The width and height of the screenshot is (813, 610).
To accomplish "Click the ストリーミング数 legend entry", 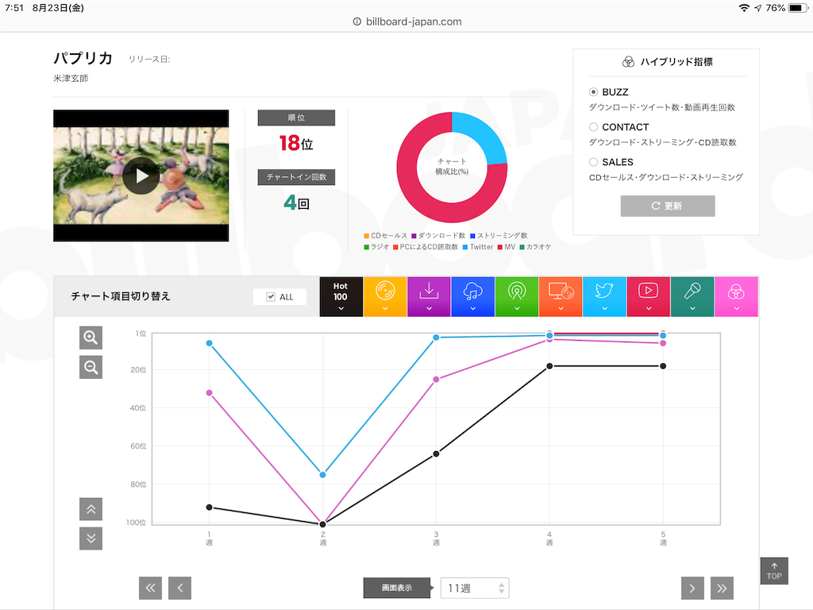I will 499,235.
